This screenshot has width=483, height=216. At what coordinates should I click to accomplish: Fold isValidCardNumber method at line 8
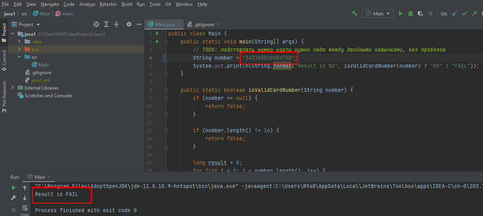[166, 90]
